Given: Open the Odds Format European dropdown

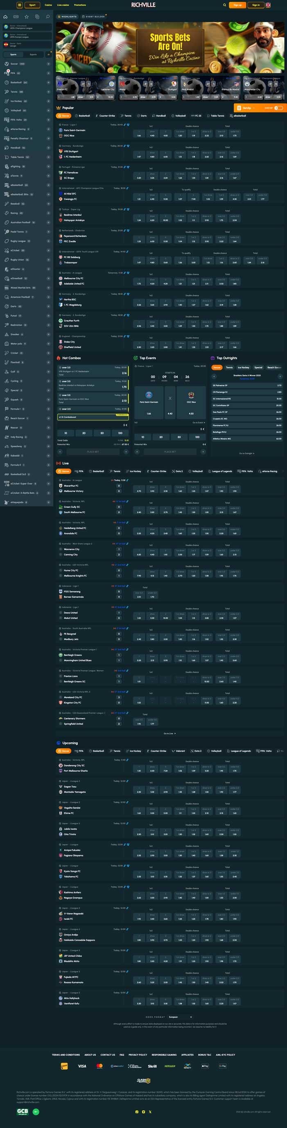Looking at the screenshot, I should pos(180,1017).
